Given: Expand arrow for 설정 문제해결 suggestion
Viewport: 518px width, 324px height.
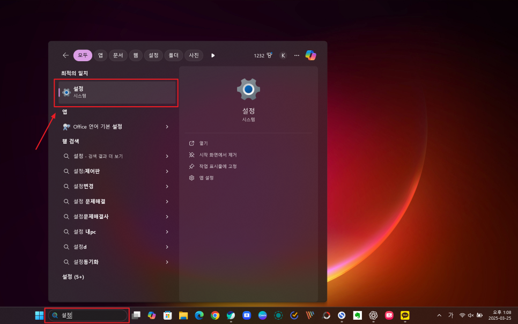Looking at the screenshot, I should (x=167, y=201).
